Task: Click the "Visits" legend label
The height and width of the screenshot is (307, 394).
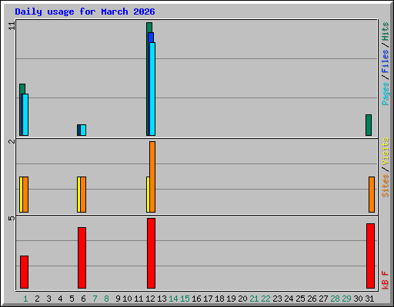Action: point(386,151)
